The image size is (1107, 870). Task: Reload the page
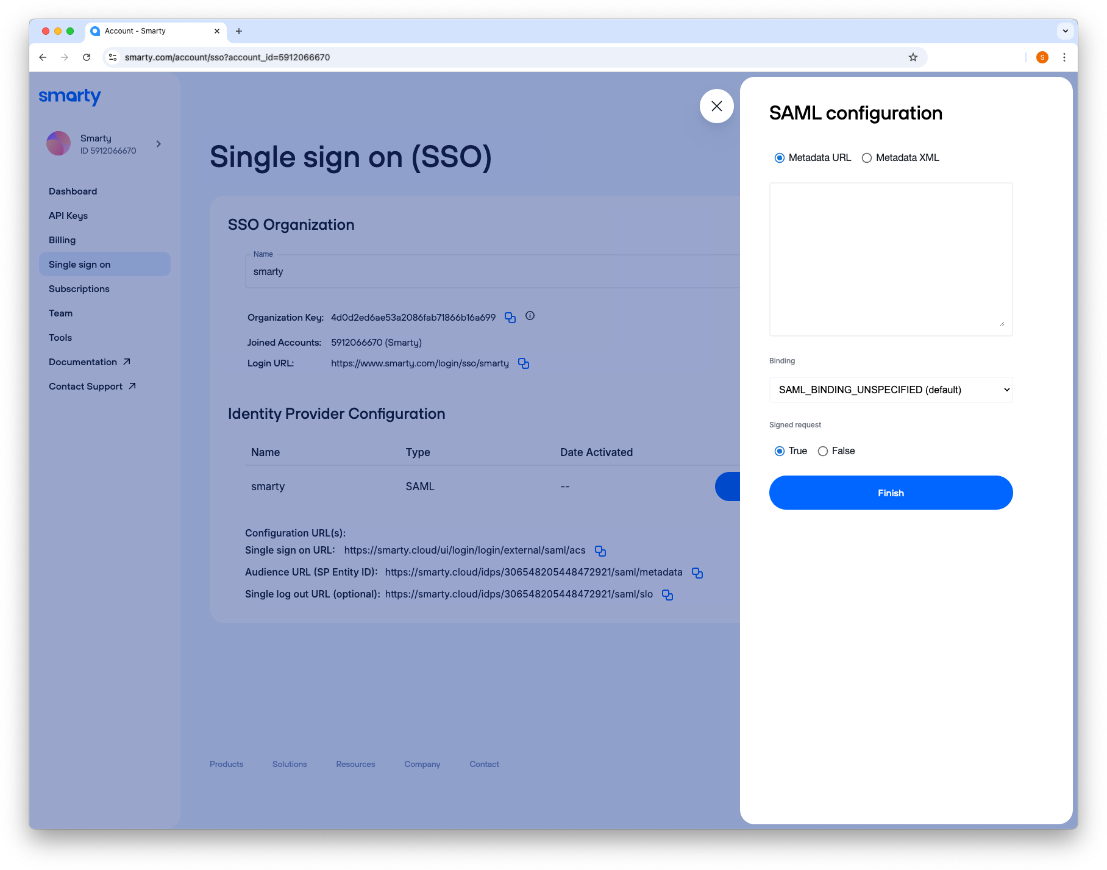coord(87,57)
